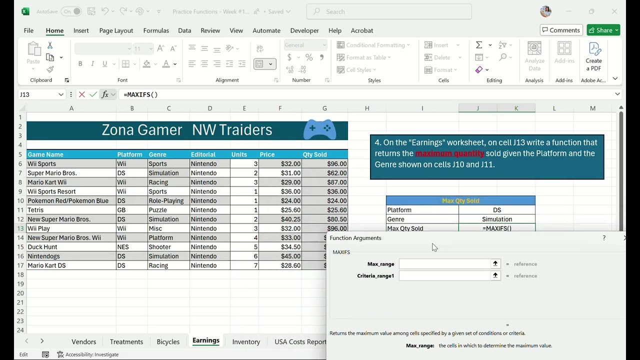
Task: Click Create a PDF icon
Action: point(593,56)
